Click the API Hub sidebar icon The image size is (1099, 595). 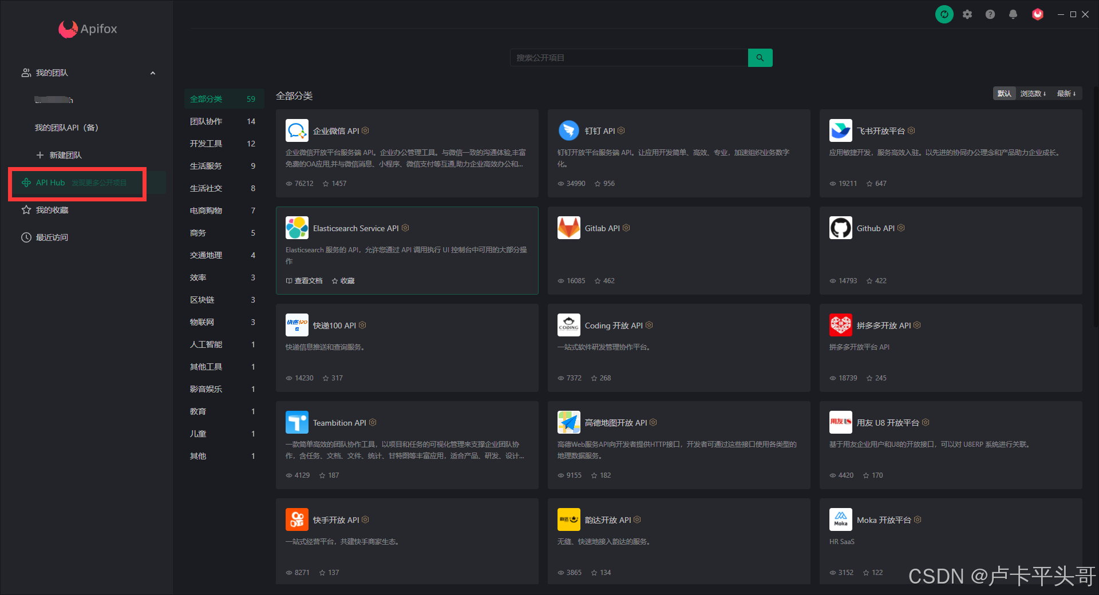point(26,183)
